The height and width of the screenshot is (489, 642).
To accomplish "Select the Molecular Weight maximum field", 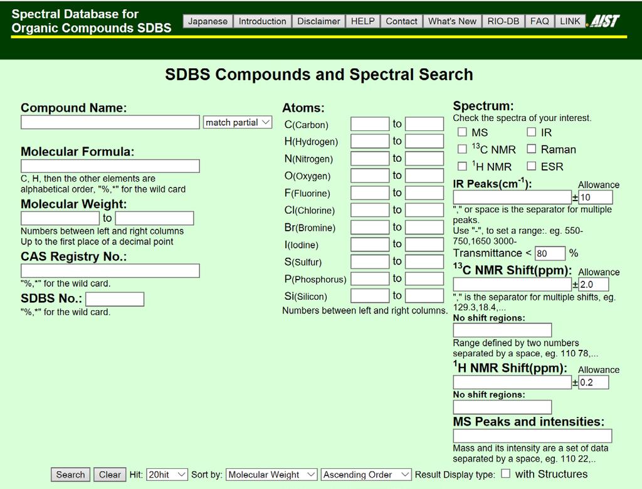I will (154, 218).
